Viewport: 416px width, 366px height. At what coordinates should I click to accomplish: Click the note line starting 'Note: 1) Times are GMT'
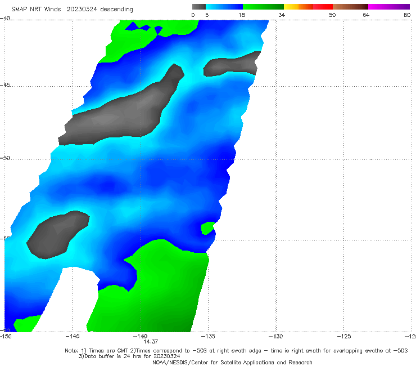[x=236, y=351]
